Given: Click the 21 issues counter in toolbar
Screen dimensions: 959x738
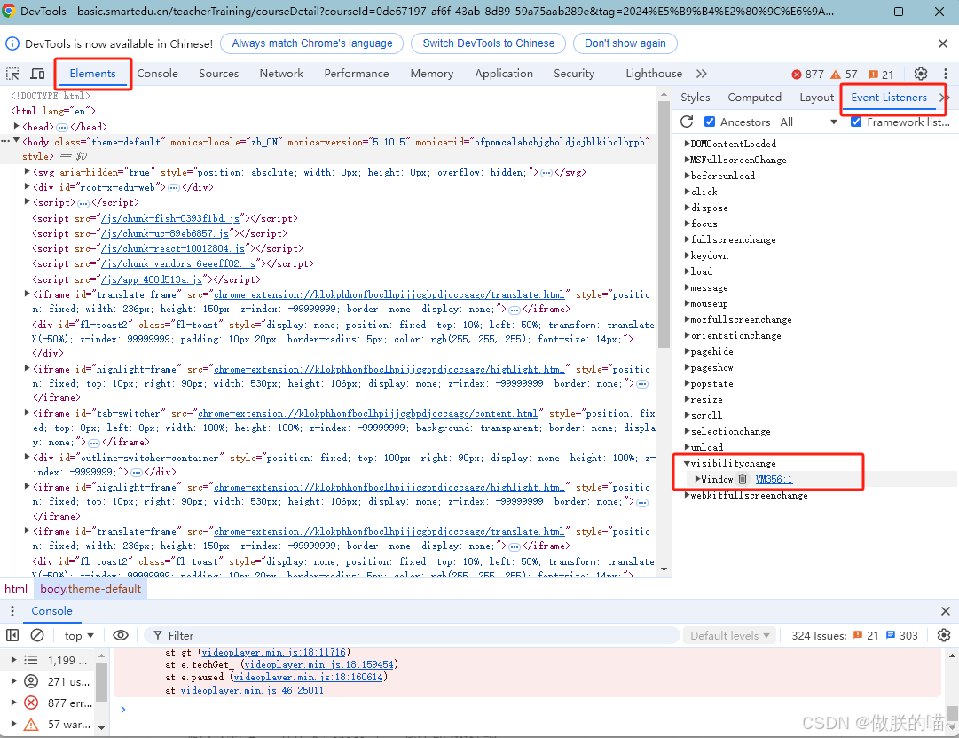Looking at the screenshot, I should pyautogui.click(x=881, y=74).
